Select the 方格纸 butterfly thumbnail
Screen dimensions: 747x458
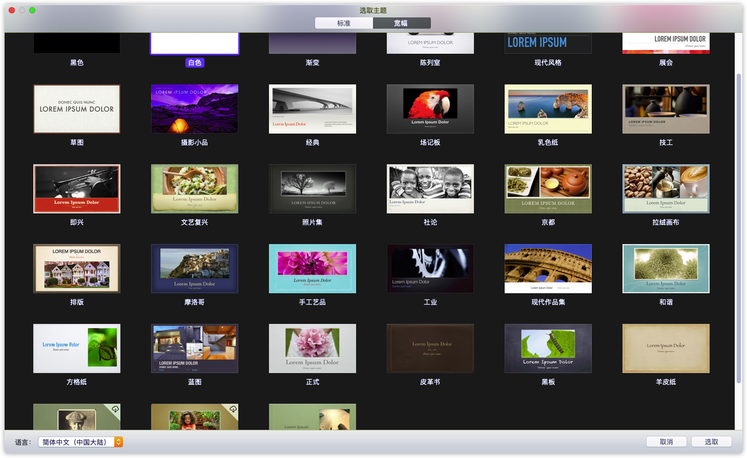[x=77, y=348]
